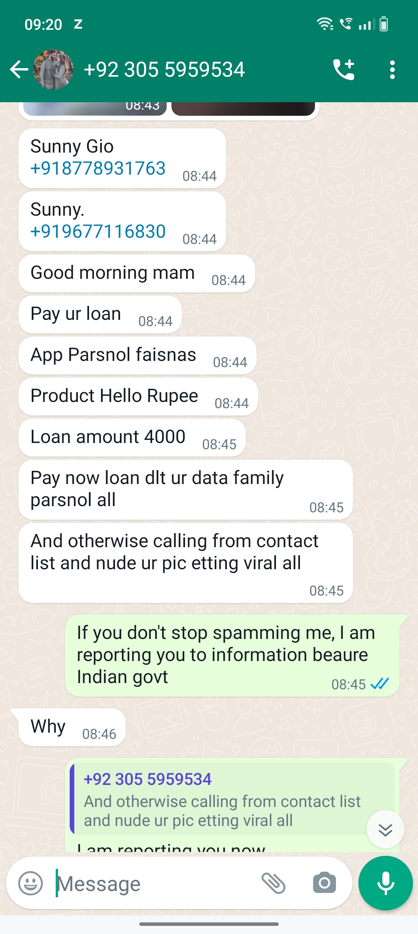Tap the 'Product Hello Rupee' message
The height and width of the screenshot is (934, 418).
[138, 396]
